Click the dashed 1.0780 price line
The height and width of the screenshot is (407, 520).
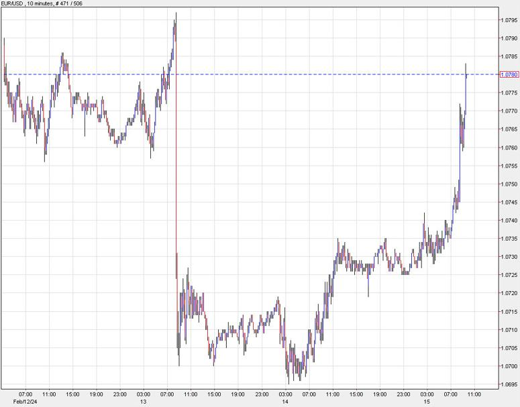(252, 74)
